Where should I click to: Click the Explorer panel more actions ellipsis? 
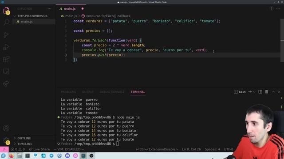(x=49, y=9)
